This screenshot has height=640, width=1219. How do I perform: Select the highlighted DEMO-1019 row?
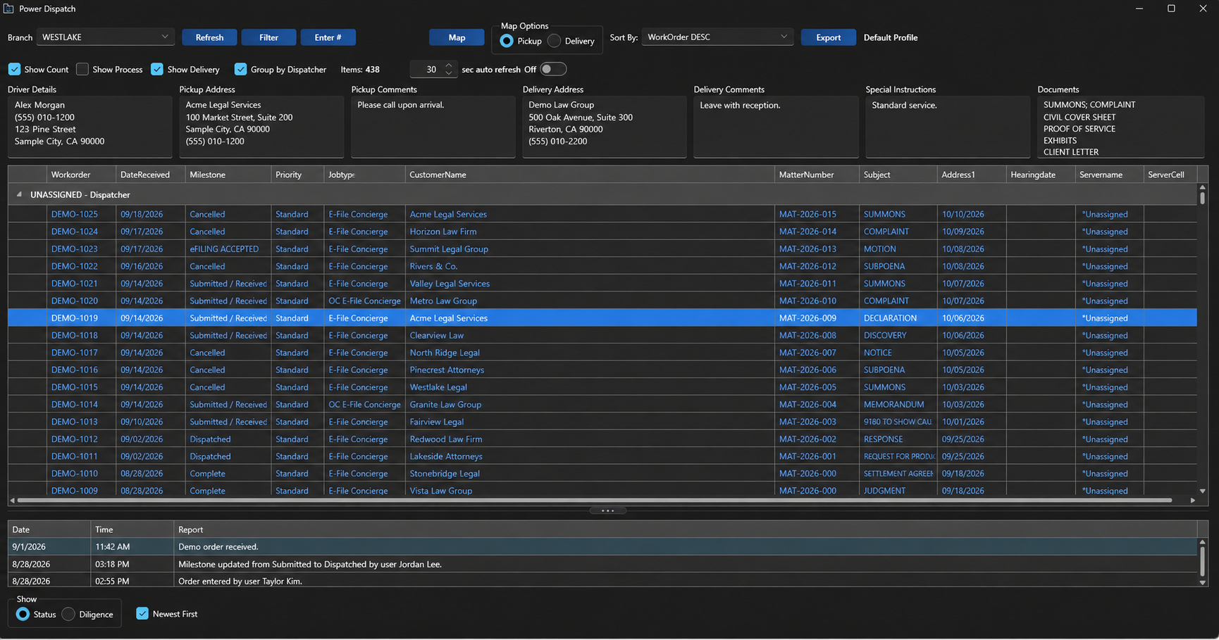[602, 318]
